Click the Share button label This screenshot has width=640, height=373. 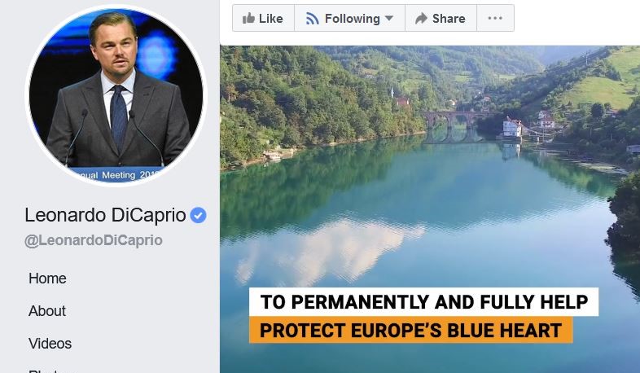(x=449, y=19)
